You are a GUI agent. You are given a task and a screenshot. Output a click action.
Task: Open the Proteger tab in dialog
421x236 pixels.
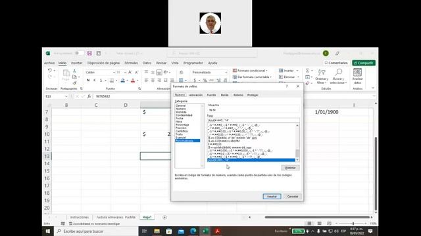253,95
